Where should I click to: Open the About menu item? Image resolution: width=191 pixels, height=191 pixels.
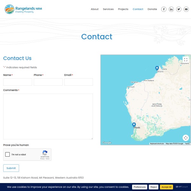(95, 9)
